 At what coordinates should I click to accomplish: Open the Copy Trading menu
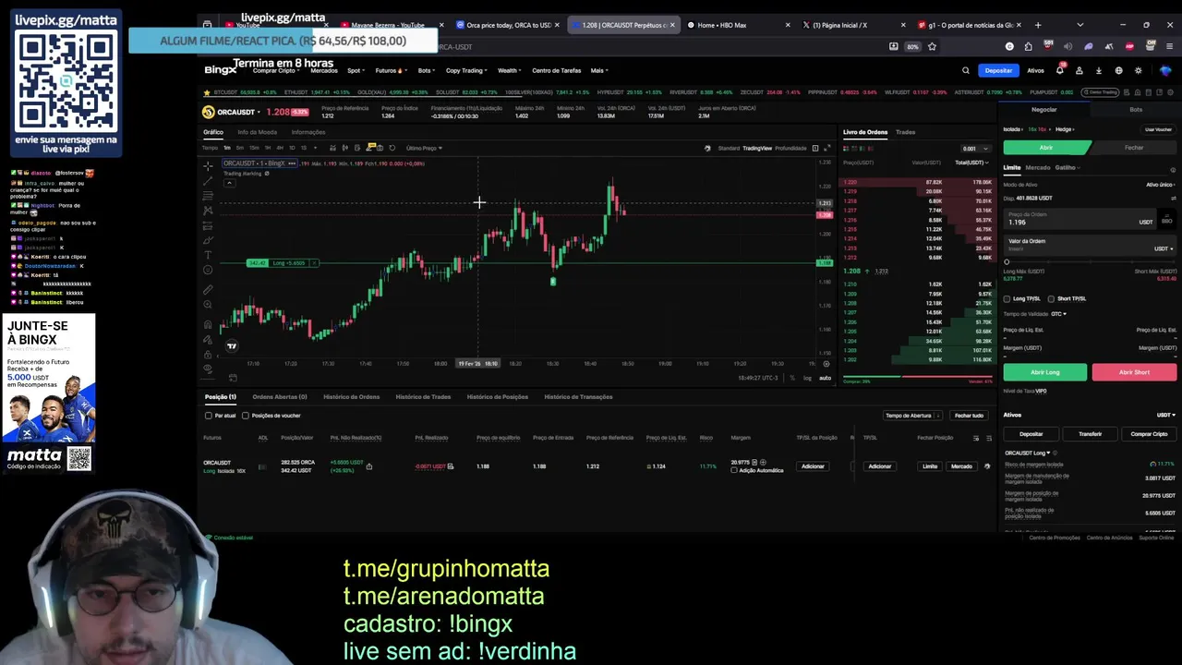tap(466, 70)
